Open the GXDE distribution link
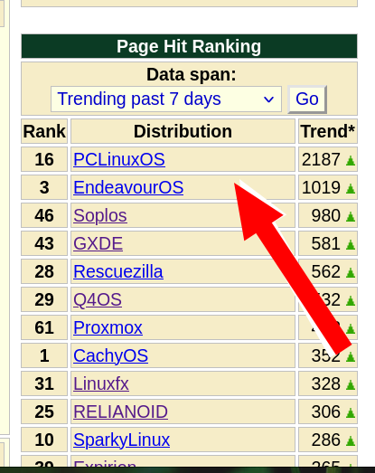375x473 pixels. click(98, 243)
